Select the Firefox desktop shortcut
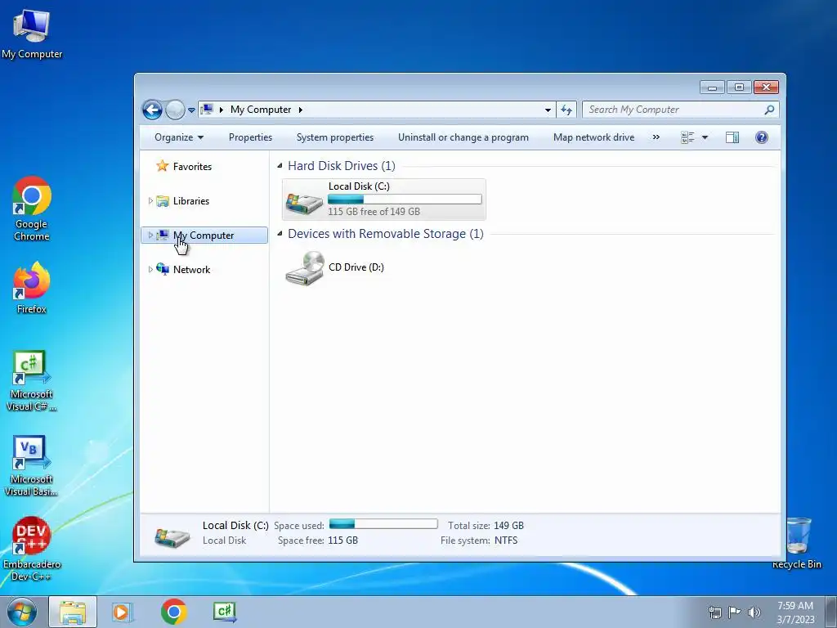This screenshot has height=628, width=837. [32, 287]
